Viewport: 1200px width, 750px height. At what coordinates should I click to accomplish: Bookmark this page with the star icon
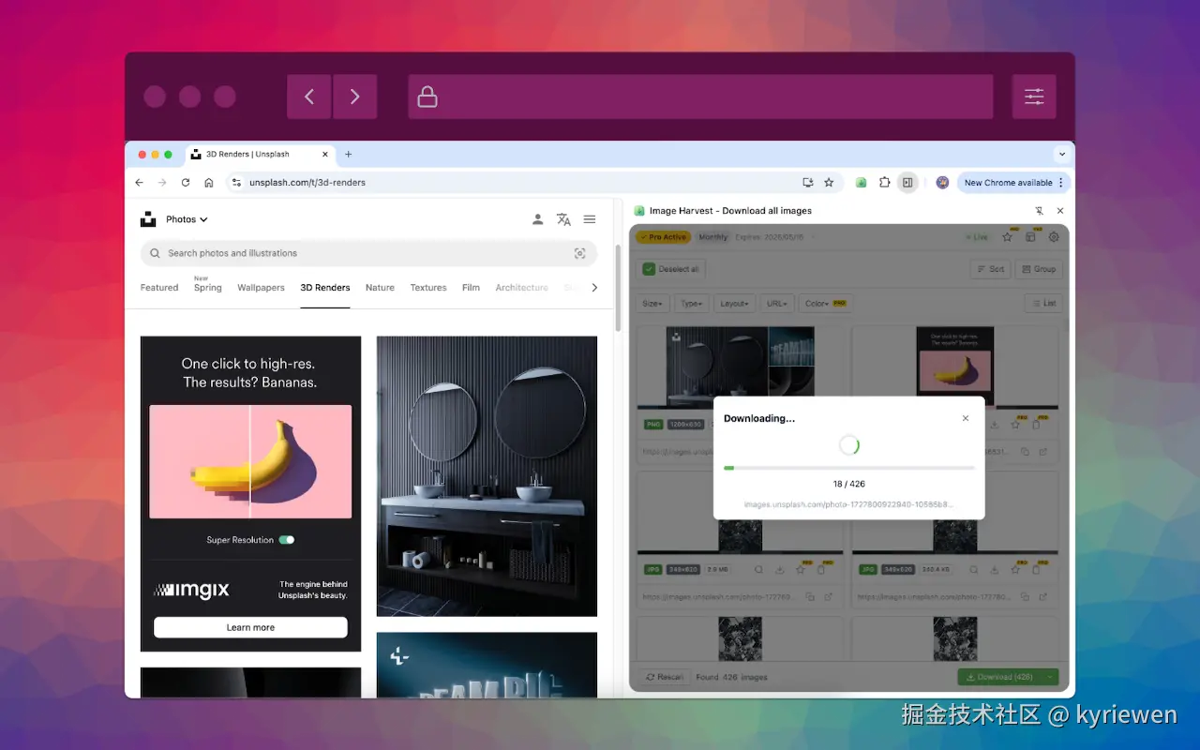[x=829, y=183]
